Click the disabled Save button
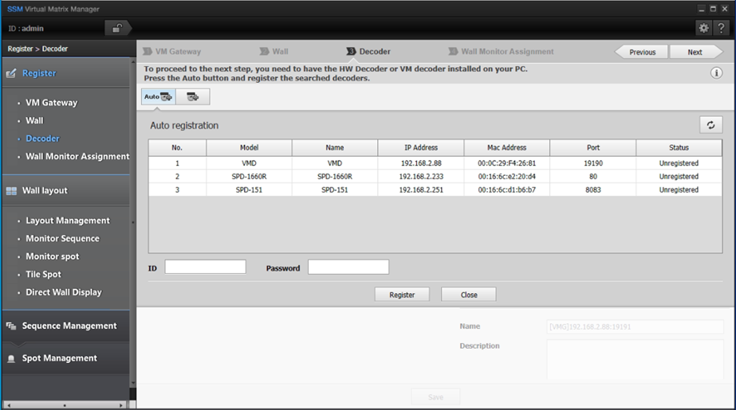 (x=435, y=397)
